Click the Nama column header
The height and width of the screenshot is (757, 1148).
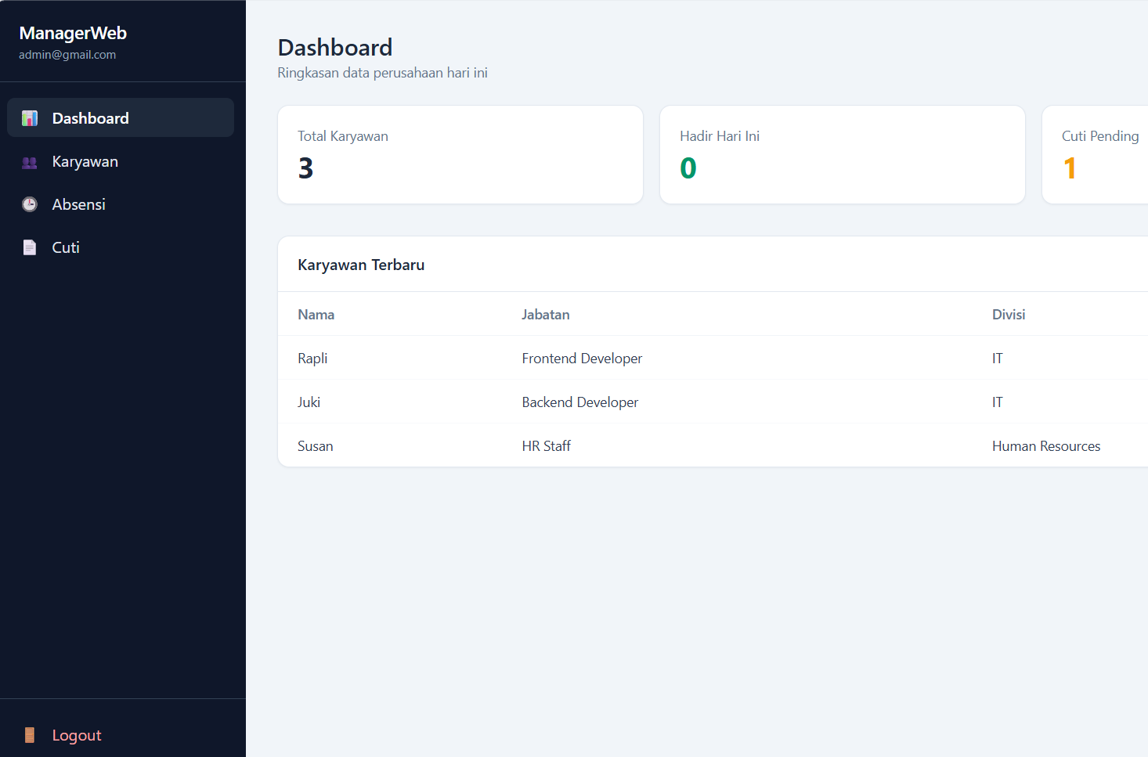click(x=316, y=315)
